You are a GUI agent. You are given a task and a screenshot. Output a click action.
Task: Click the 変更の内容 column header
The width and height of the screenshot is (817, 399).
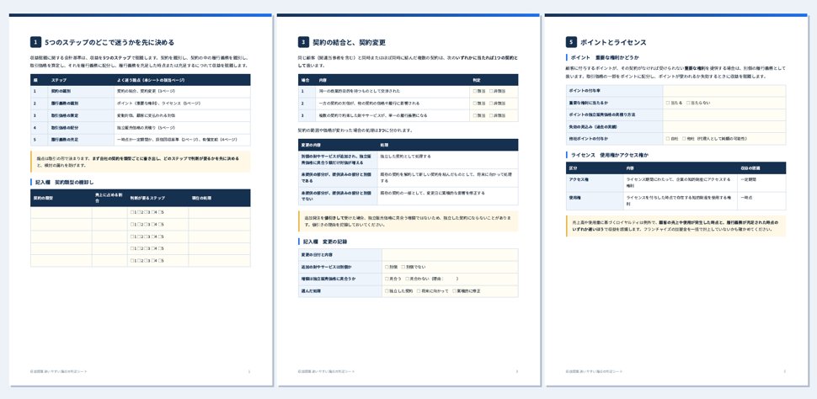[338, 145]
